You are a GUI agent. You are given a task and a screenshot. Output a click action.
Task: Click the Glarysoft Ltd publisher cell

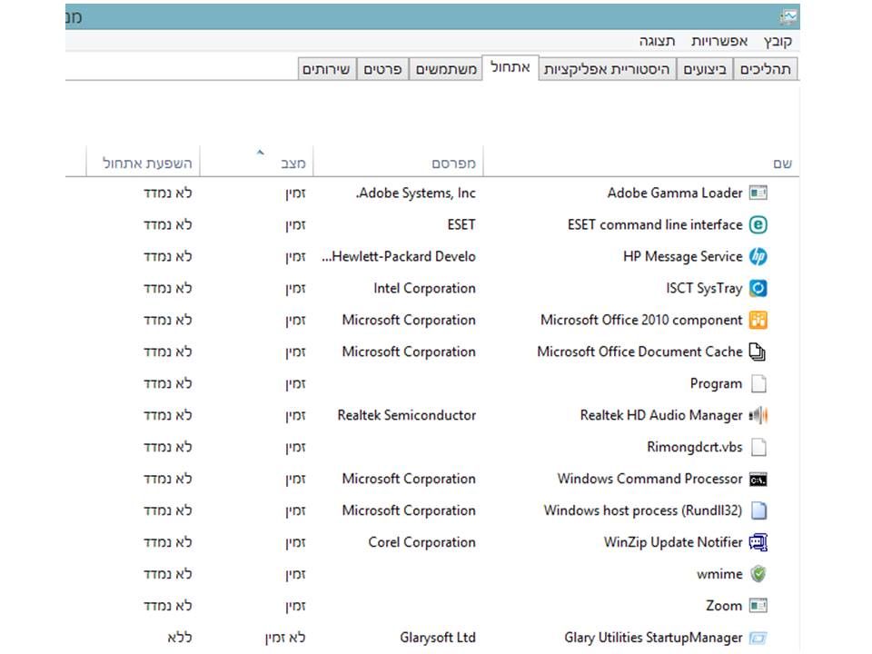pyautogui.click(x=438, y=638)
